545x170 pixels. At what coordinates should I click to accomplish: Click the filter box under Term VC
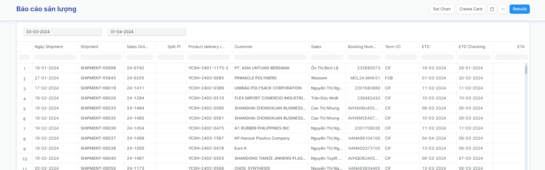401,57
